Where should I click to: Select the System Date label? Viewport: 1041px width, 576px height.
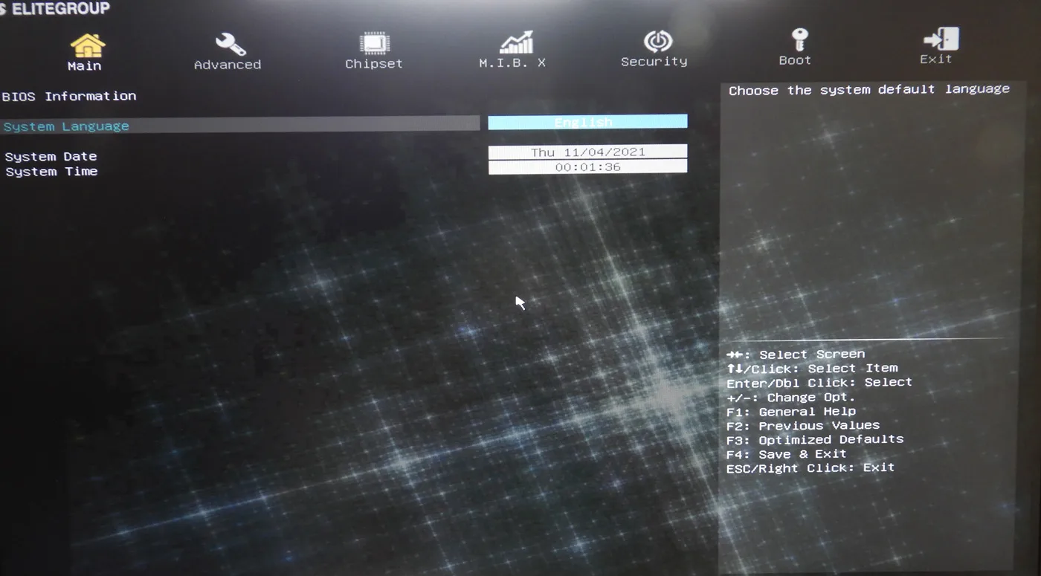[51, 157]
